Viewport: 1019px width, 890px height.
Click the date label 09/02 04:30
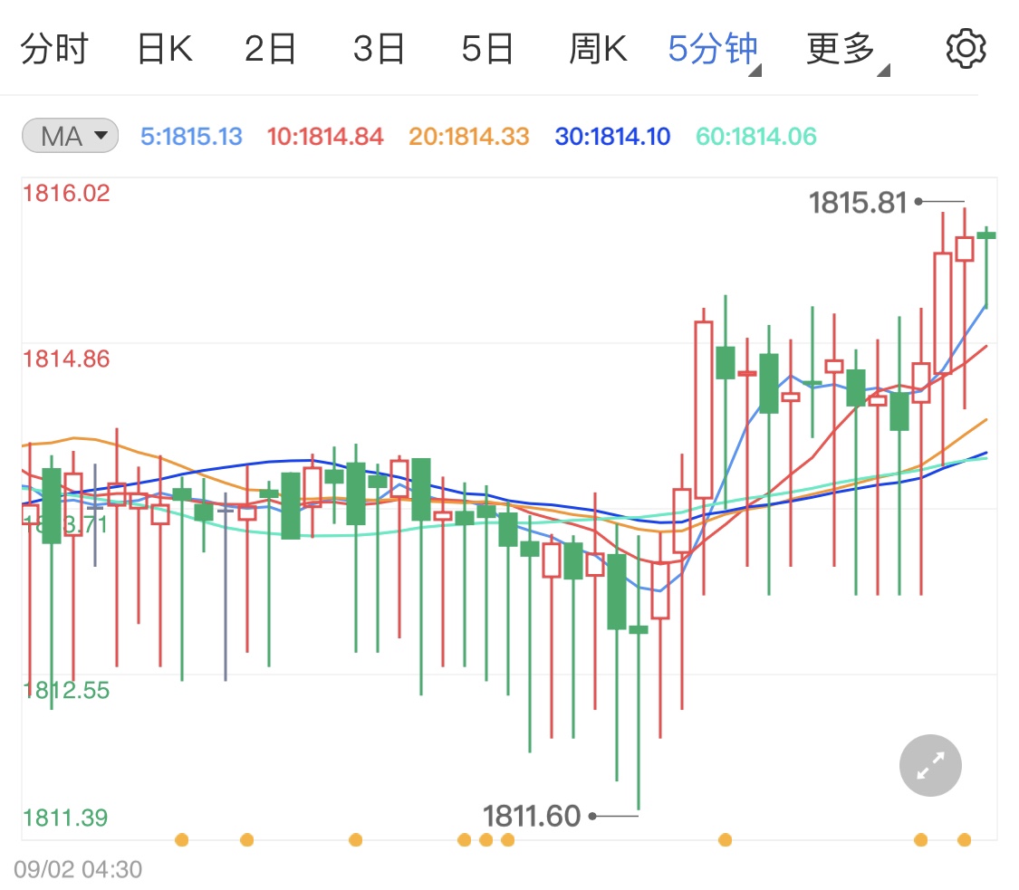78,869
